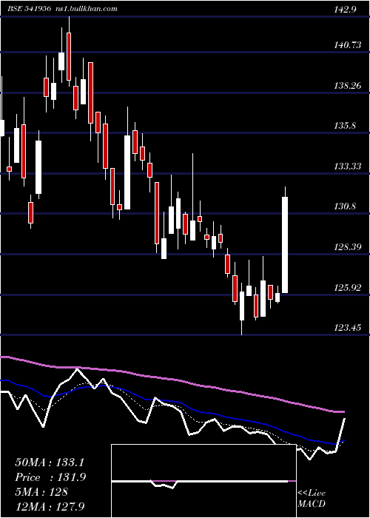Click the 125.92 price axis label
The width and height of the screenshot is (370, 518).
coord(348,288)
